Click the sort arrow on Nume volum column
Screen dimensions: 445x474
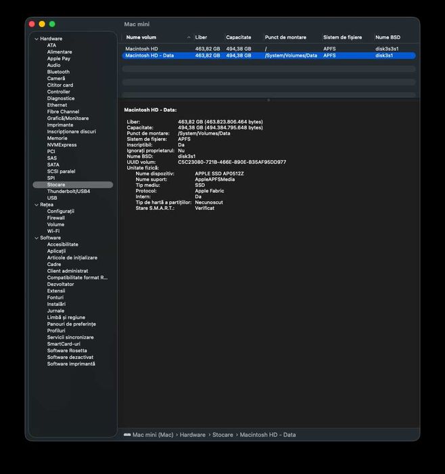tap(189, 37)
